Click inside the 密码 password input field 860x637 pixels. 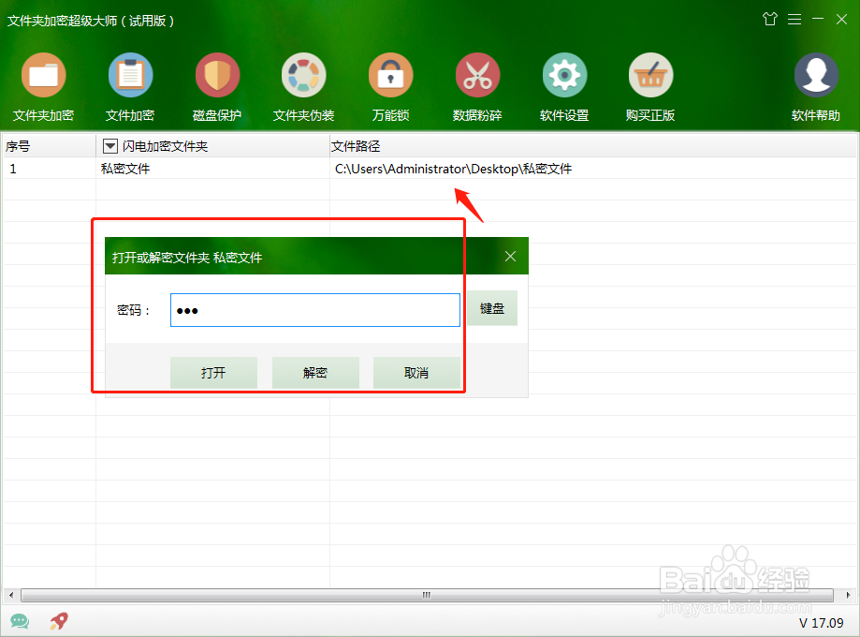(314, 308)
